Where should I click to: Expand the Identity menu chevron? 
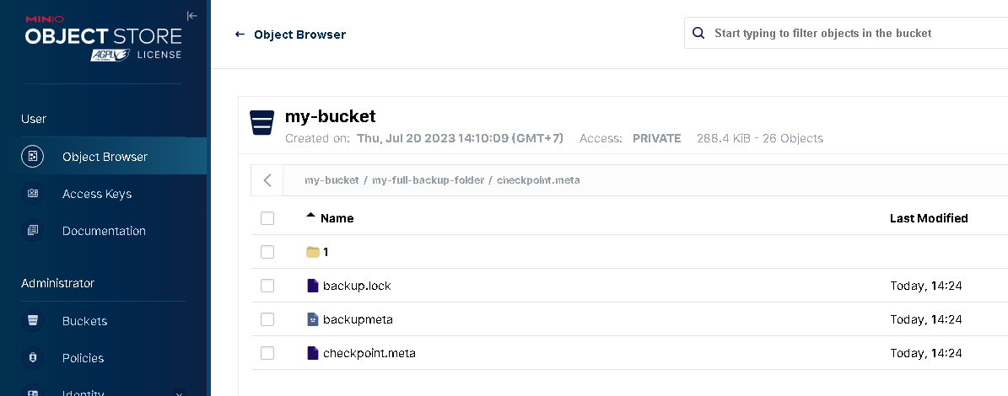[x=180, y=393]
